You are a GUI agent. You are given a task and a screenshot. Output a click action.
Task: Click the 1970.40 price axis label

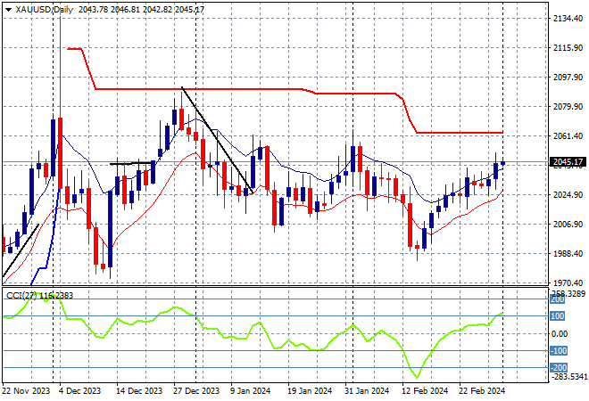568,282
